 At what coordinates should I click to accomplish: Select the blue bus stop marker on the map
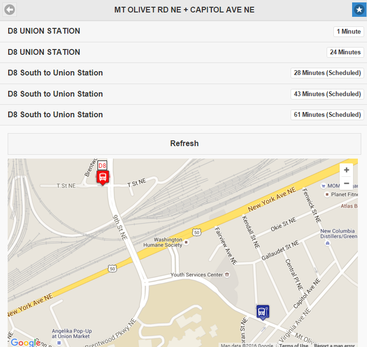(x=263, y=312)
